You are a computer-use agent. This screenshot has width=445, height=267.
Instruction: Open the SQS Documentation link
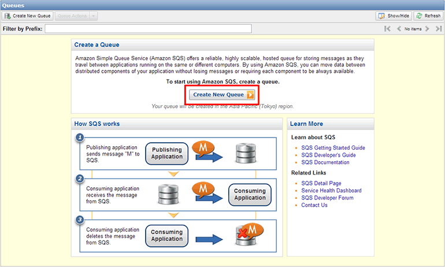[325, 162]
